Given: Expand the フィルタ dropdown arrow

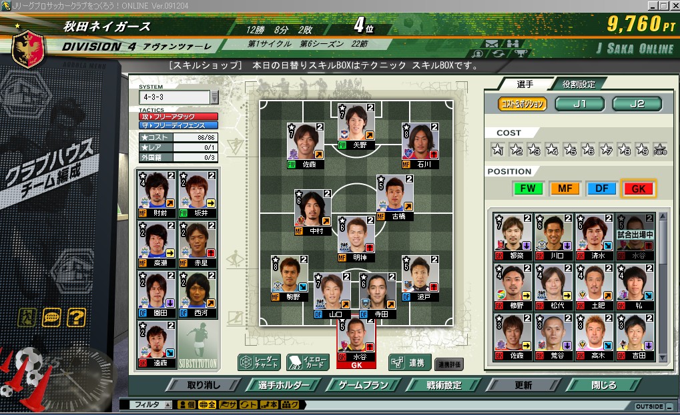Looking at the screenshot, I should pos(168,404).
